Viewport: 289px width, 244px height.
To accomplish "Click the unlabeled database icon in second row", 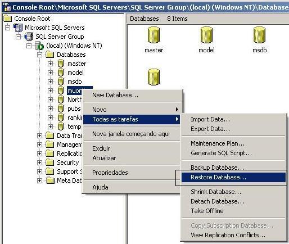I will (x=153, y=77).
